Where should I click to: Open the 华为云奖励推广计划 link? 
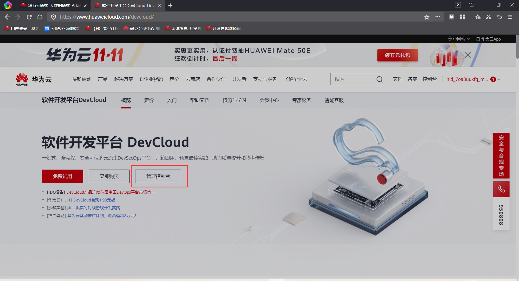pyautogui.click(x=102, y=216)
